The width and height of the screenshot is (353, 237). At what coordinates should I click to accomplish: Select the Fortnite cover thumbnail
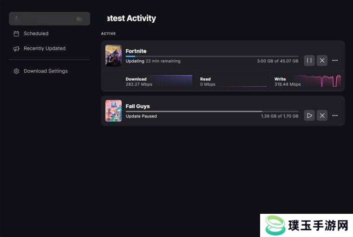pyautogui.click(x=113, y=56)
